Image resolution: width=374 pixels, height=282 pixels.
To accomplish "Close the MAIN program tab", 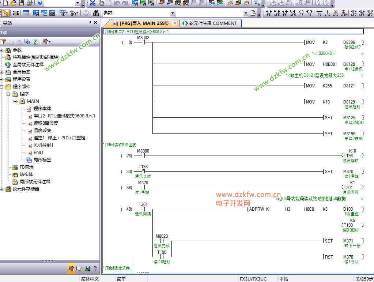I will pos(175,23).
